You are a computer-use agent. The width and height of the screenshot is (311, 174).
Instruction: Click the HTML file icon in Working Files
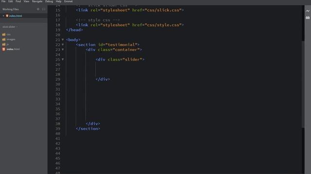click(x=7, y=16)
